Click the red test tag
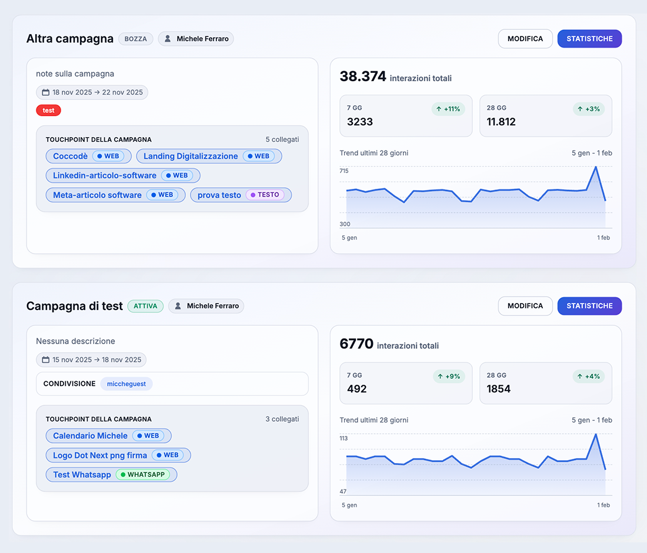Image resolution: width=647 pixels, height=553 pixels. pyautogui.click(x=48, y=110)
